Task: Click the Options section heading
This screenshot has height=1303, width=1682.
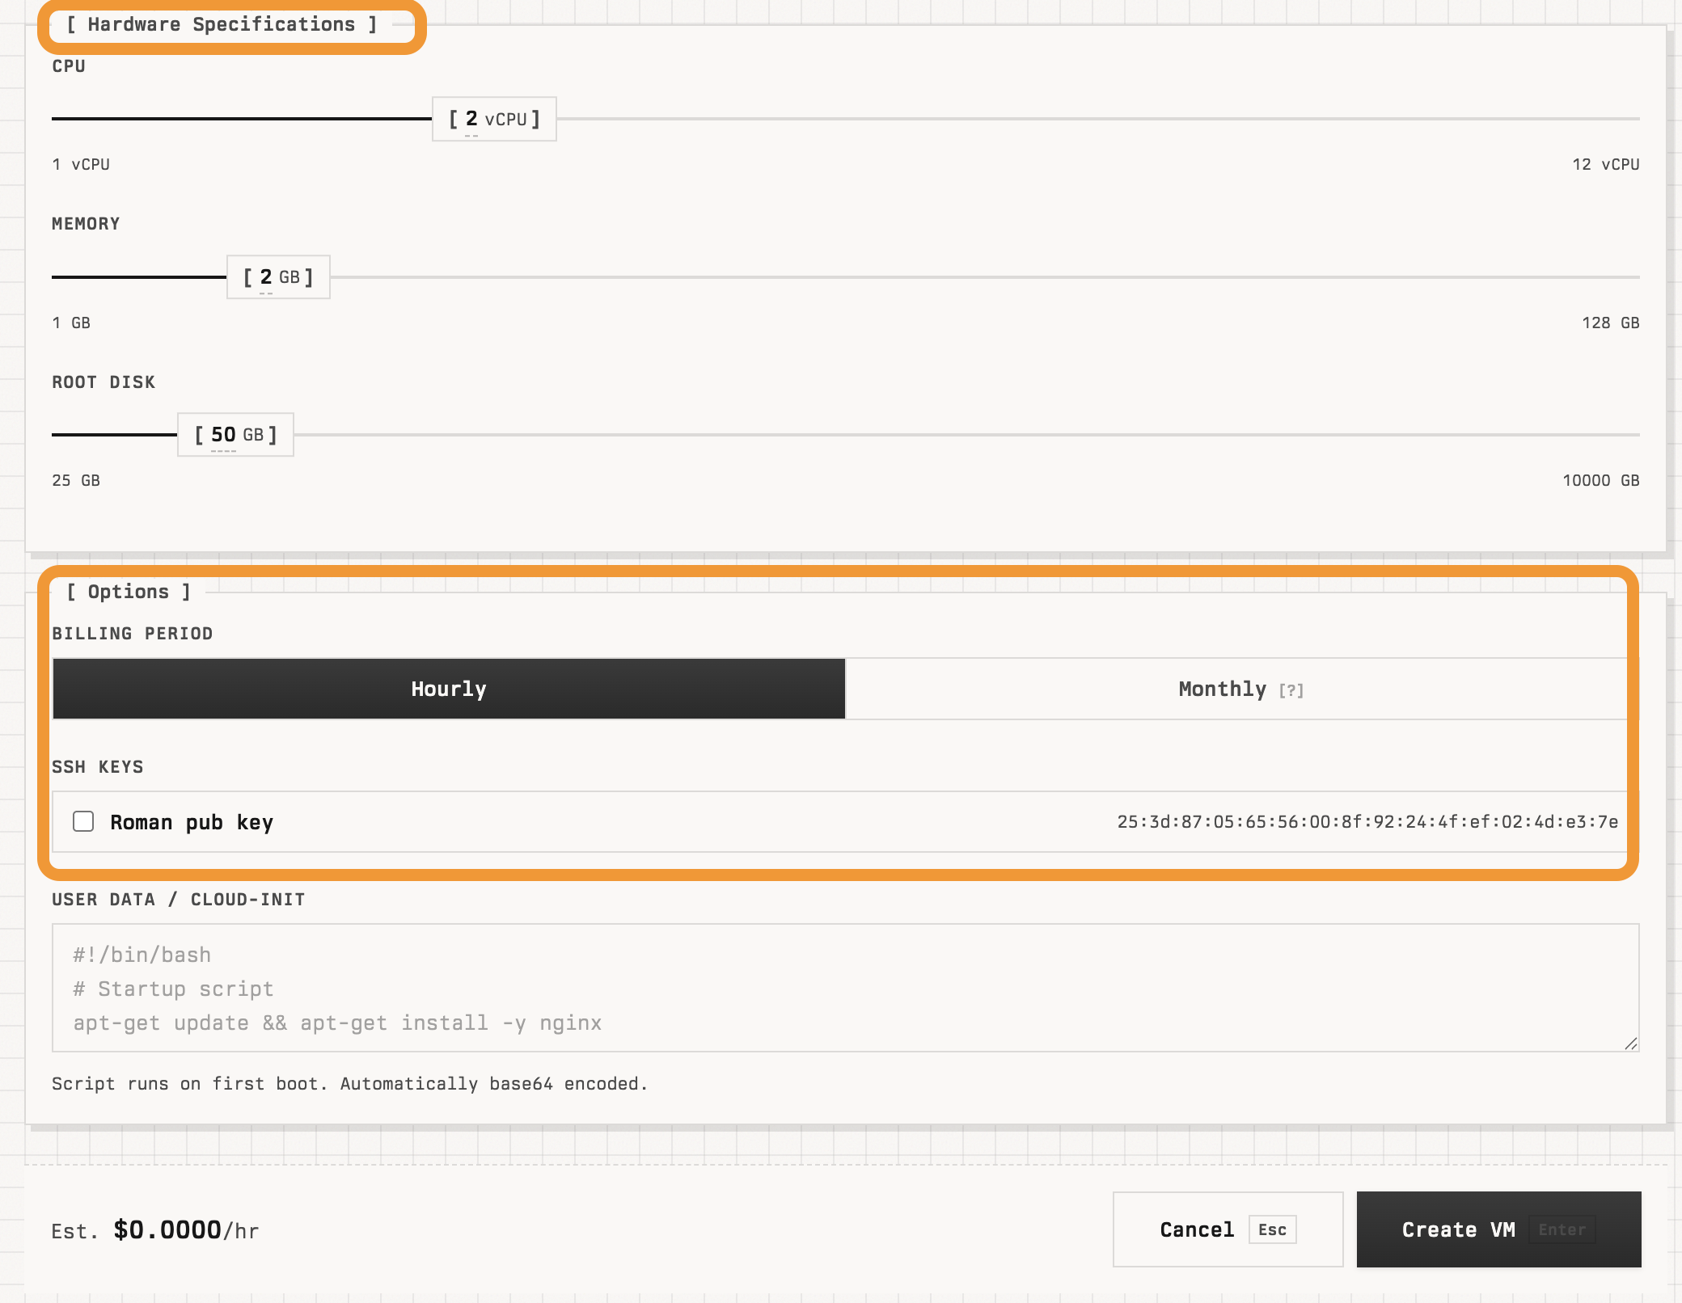Action: (129, 592)
